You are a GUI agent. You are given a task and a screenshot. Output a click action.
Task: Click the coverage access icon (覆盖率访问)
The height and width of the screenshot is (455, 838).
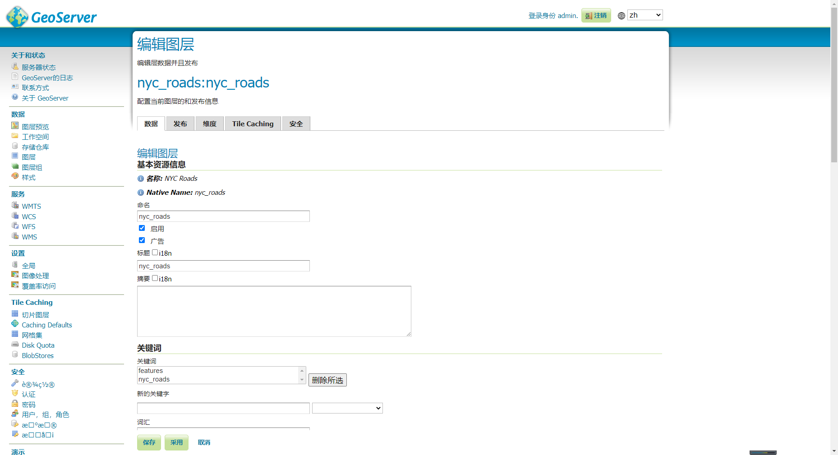pyautogui.click(x=15, y=285)
